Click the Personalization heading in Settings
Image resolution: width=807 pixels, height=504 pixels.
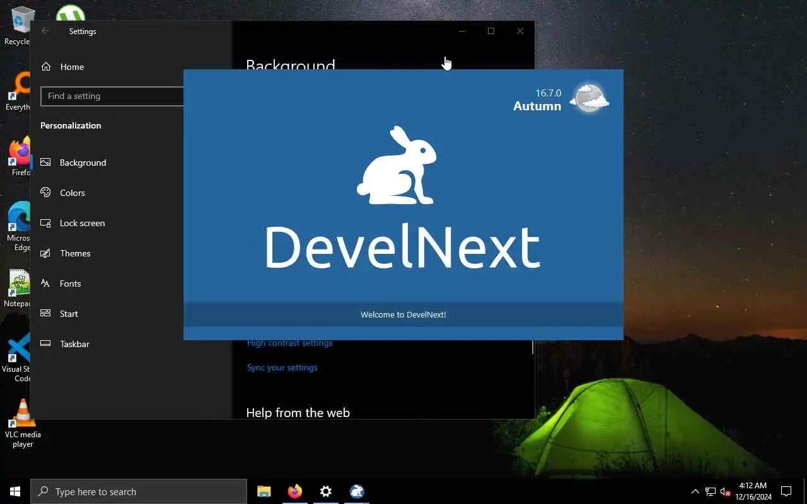point(71,125)
